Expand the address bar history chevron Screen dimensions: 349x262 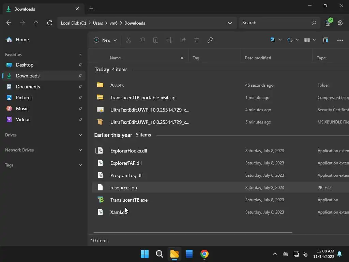coord(230,23)
